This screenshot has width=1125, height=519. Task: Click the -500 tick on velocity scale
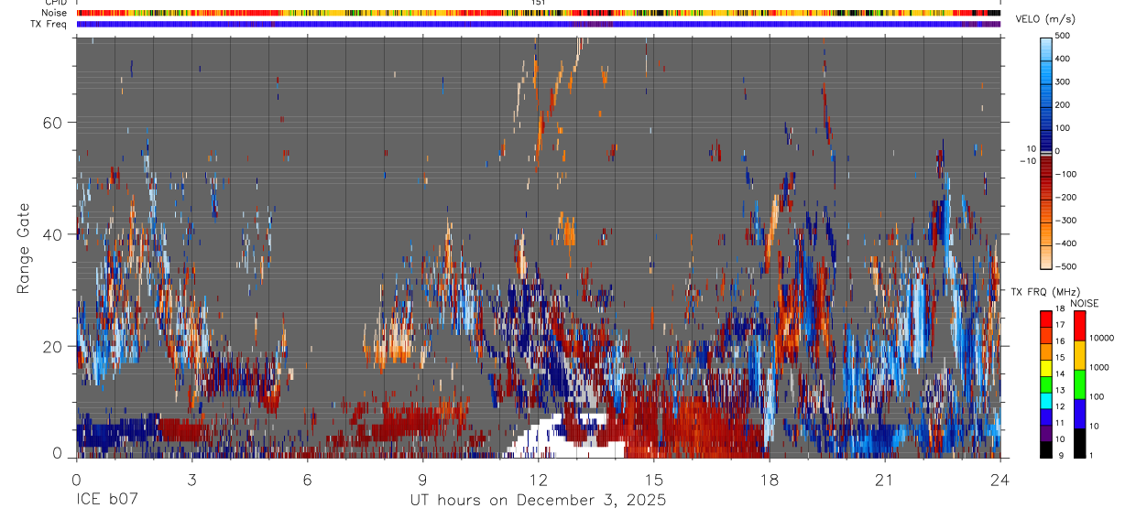1068,266
